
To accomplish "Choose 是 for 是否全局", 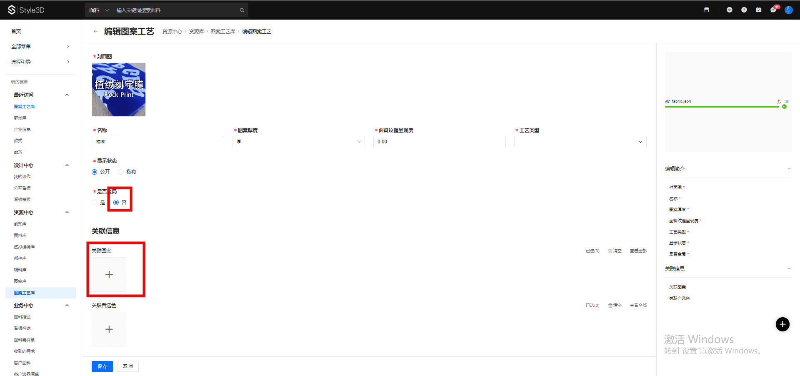I will [x=95, y=203].
